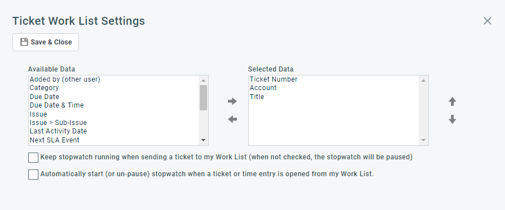Select Account in Selected Data list

[x=334, y=88]
